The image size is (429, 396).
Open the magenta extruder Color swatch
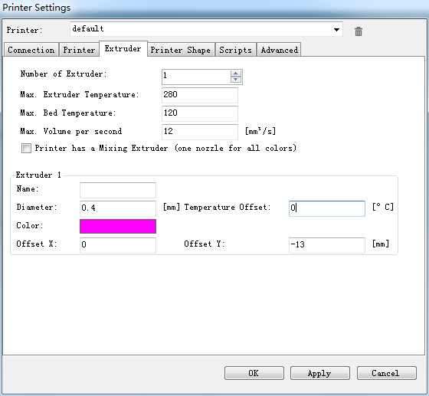[x=118, y=226]
